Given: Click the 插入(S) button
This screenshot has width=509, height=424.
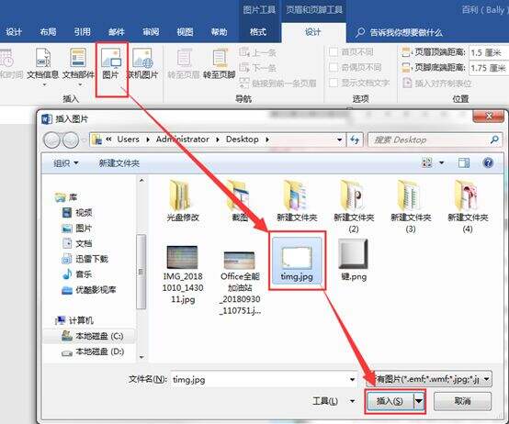Looking at the screenshot, I should point(390,401).
